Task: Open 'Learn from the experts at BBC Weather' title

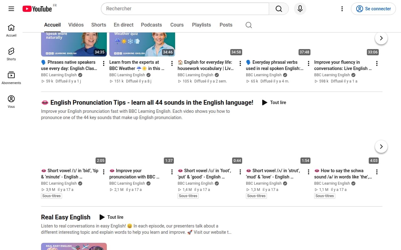Action: coord(137,65)
